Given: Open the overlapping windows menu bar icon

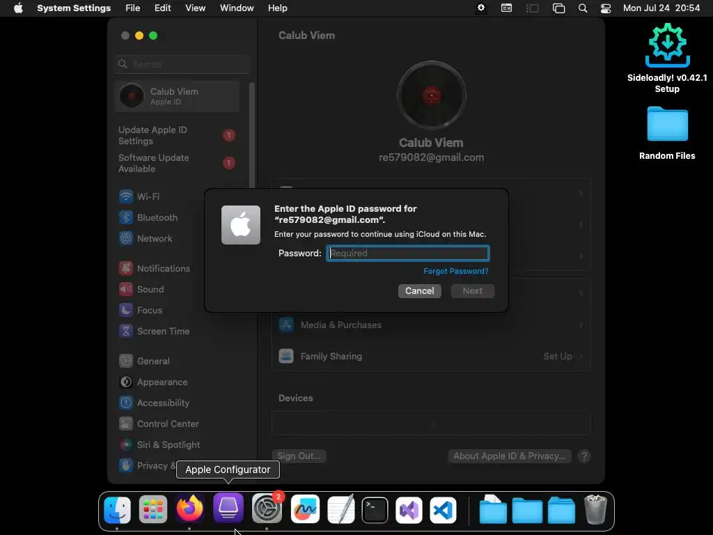Looking at the screenshot, I should (x=558, y=8).
